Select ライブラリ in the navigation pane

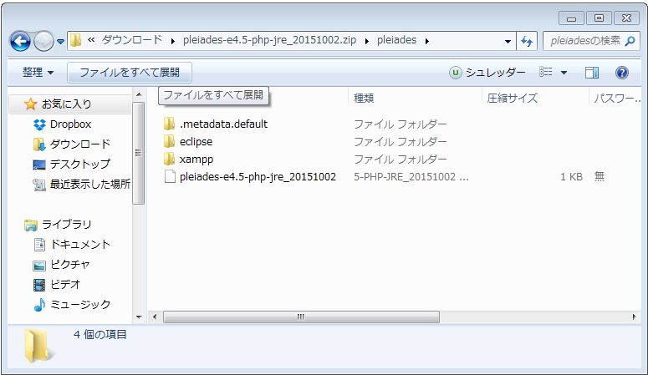click(66, 225)
